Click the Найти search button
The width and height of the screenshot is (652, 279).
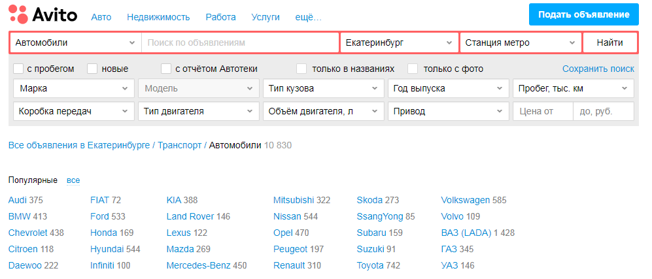click(609, 42)
